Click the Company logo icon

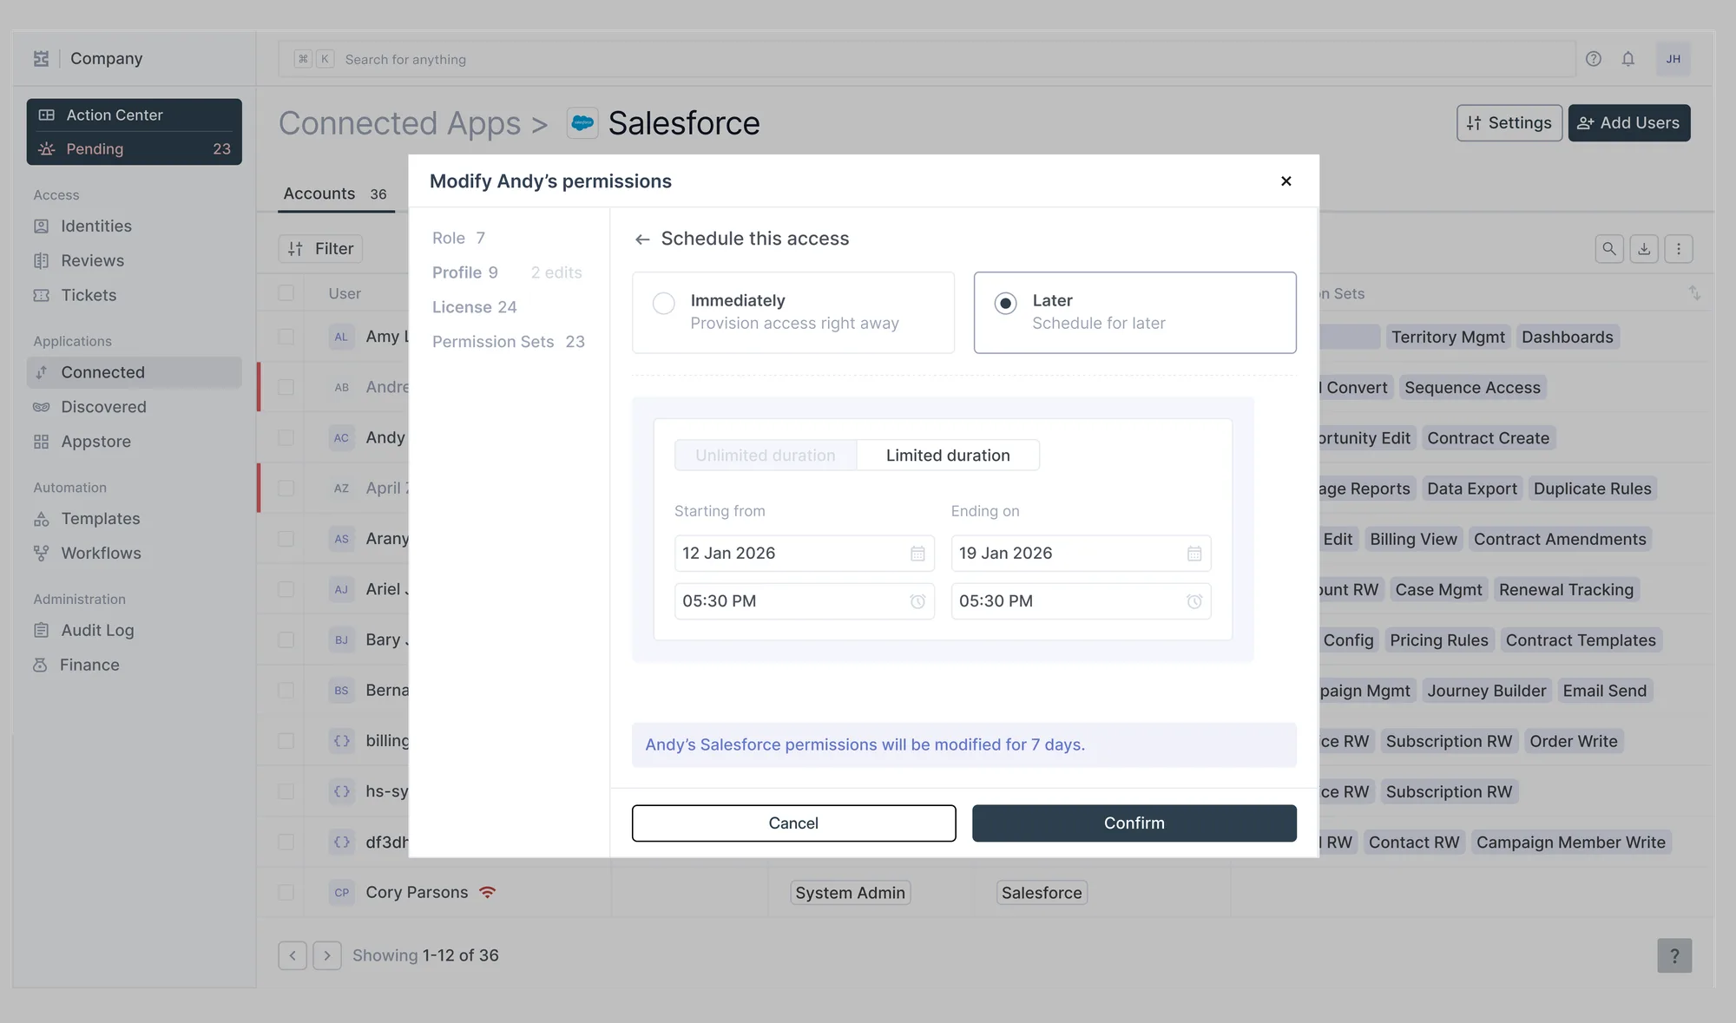[x=41, y=58]
